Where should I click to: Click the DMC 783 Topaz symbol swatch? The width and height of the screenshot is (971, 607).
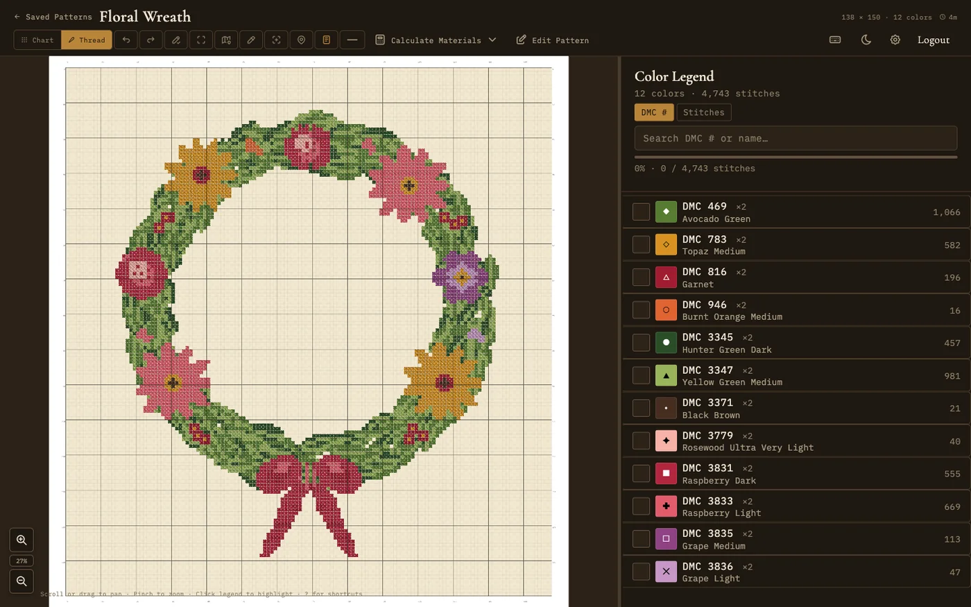tap(666, 244)
